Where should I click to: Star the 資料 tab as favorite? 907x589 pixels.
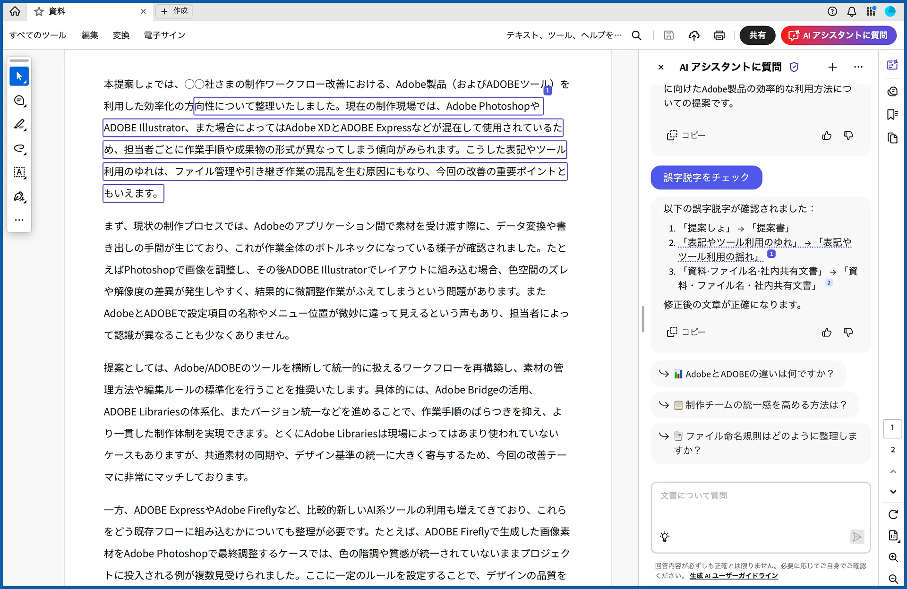point(39,11)
